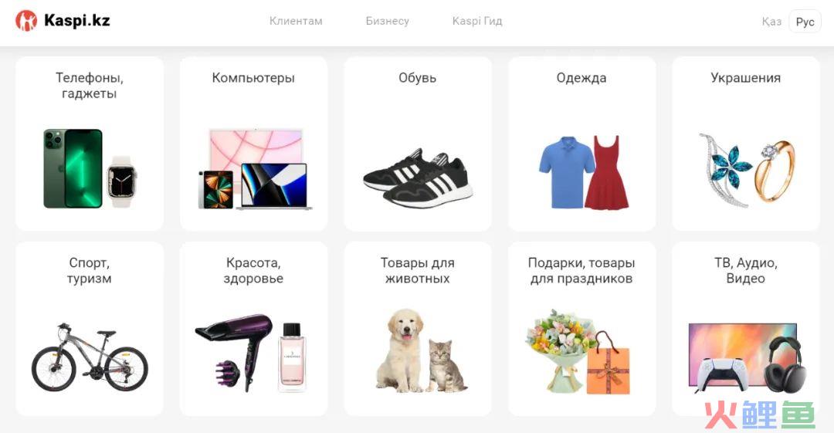Click the Kaspi.kz brand name text
The height and width of the screenshot is (433, 834).
pyautogui.click(x=77, y=21)
